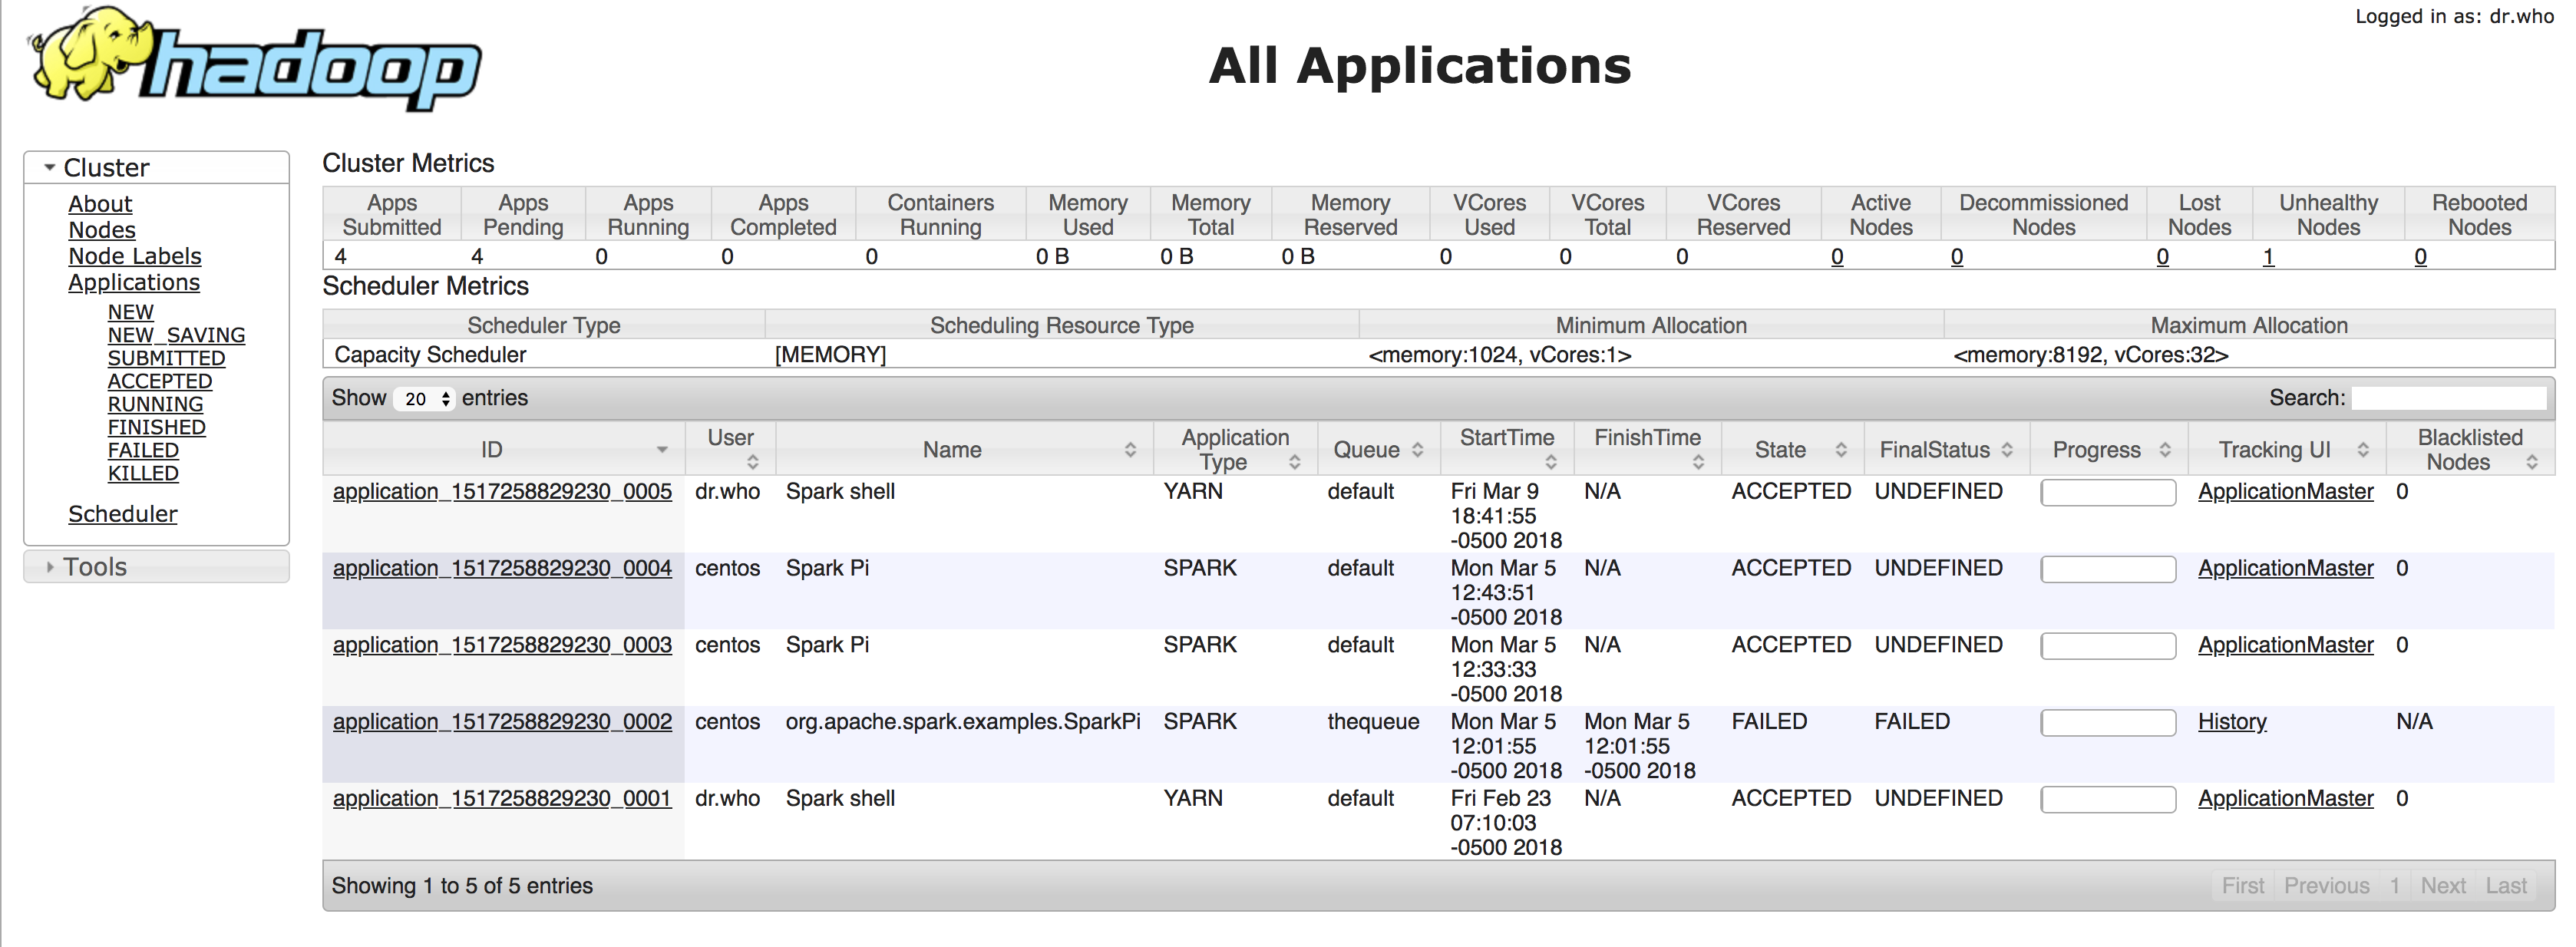Open the Show entries count dropdown
Viewport: 2576px width, 947px height.
click(x=424, y=399)
